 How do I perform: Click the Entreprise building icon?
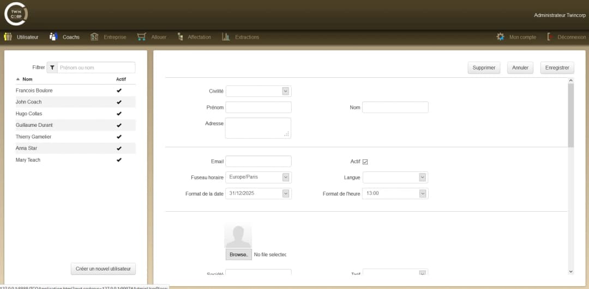tap(94, 37)
